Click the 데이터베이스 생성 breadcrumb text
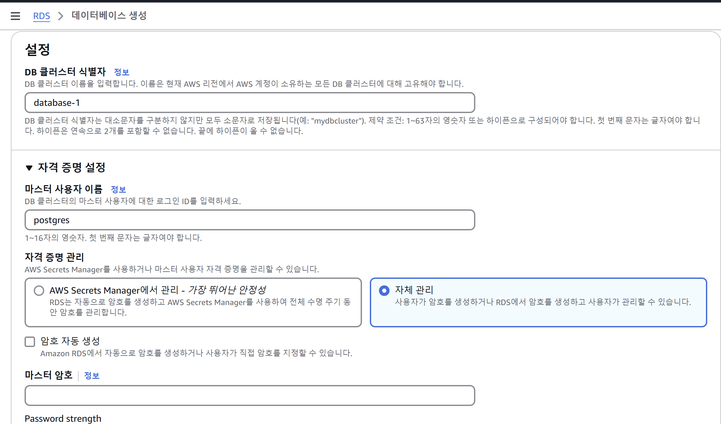Image resolution: width=721 pixels, height=424 pixels. coord(109,15)
